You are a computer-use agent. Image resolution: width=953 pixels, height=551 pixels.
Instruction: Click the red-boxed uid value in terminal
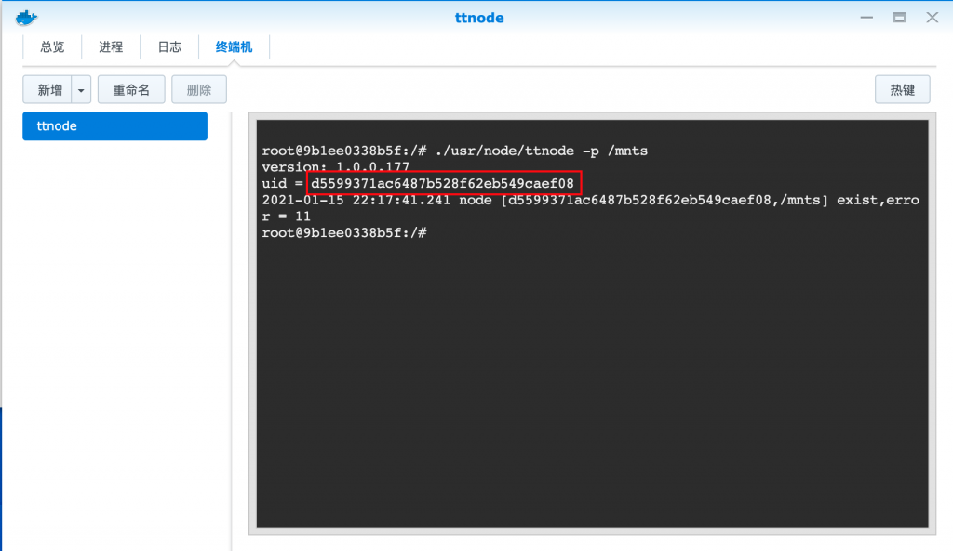pos(443,184)
